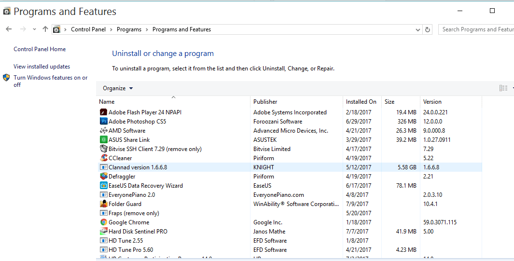Image resolution: width=514 pixels, height=261 pixels.
Task: Click the Adobe Flash Player 24 NPAPI icon
Action: tap(104, 112)
